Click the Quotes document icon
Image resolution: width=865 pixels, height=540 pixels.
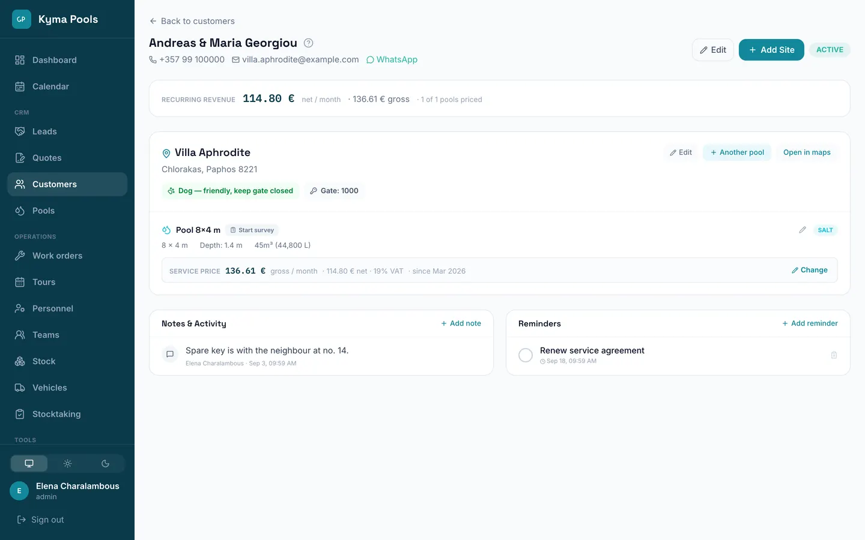tap(20, 158)
